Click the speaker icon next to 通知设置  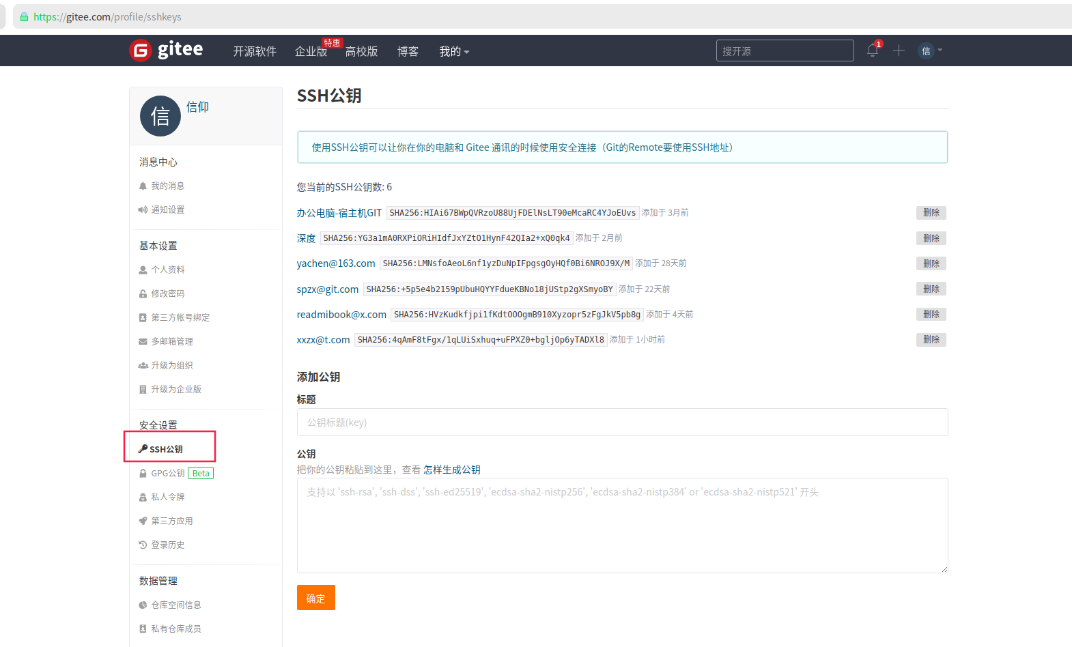pos(143,210)
